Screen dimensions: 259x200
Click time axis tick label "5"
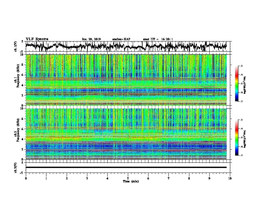click(x=128, y=178)
